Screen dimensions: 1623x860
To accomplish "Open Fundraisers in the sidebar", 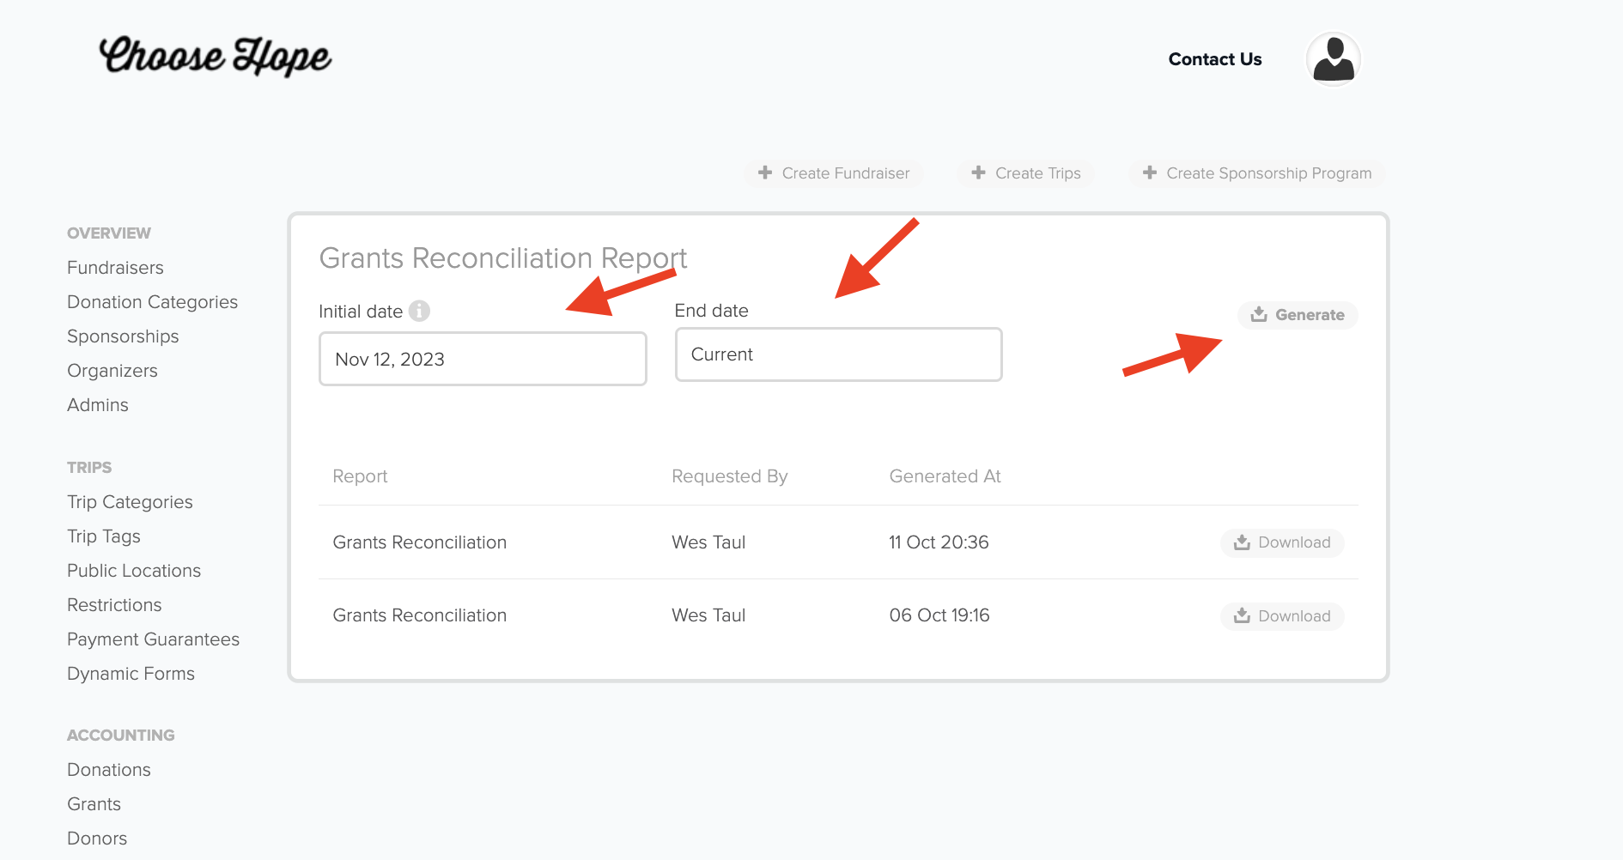I will click(115, 268).
